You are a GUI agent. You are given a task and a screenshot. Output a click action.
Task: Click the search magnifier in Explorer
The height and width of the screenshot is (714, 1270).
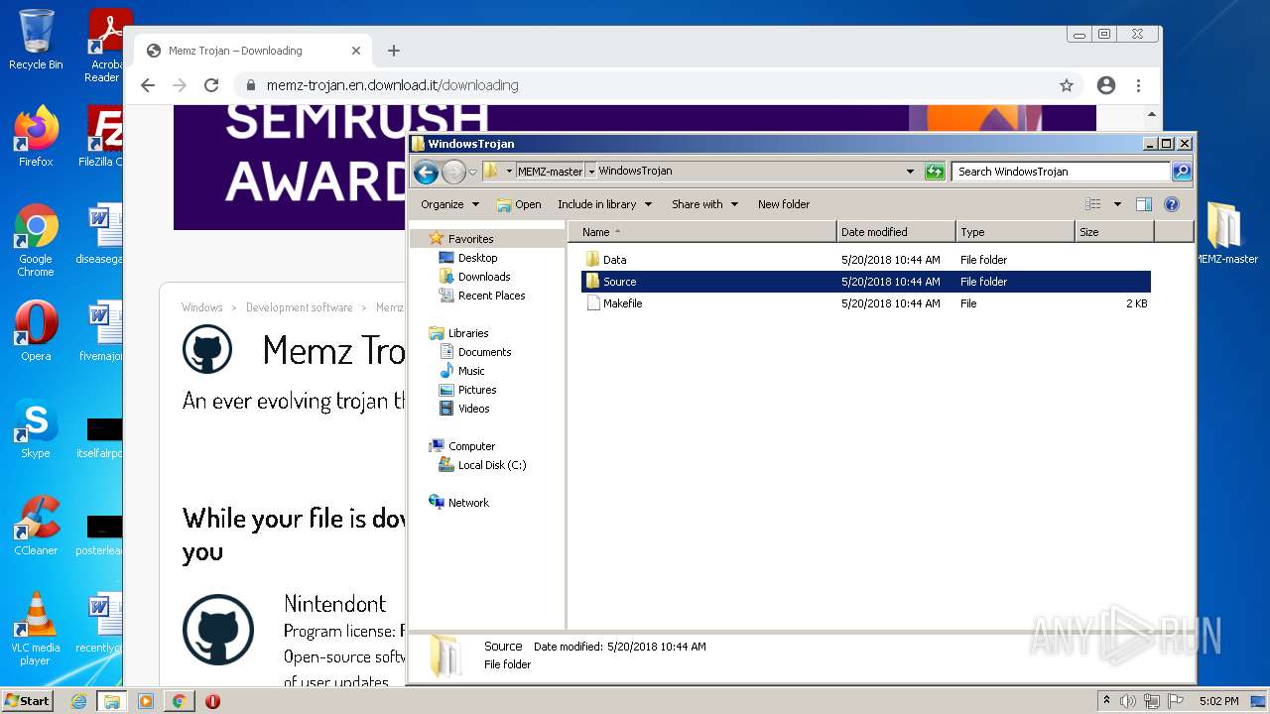[1181, 172]
